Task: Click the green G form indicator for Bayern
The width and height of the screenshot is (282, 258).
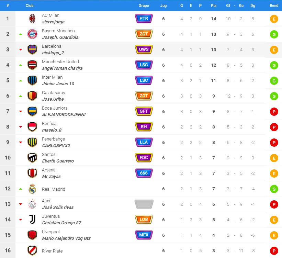Action: [274, 34]
